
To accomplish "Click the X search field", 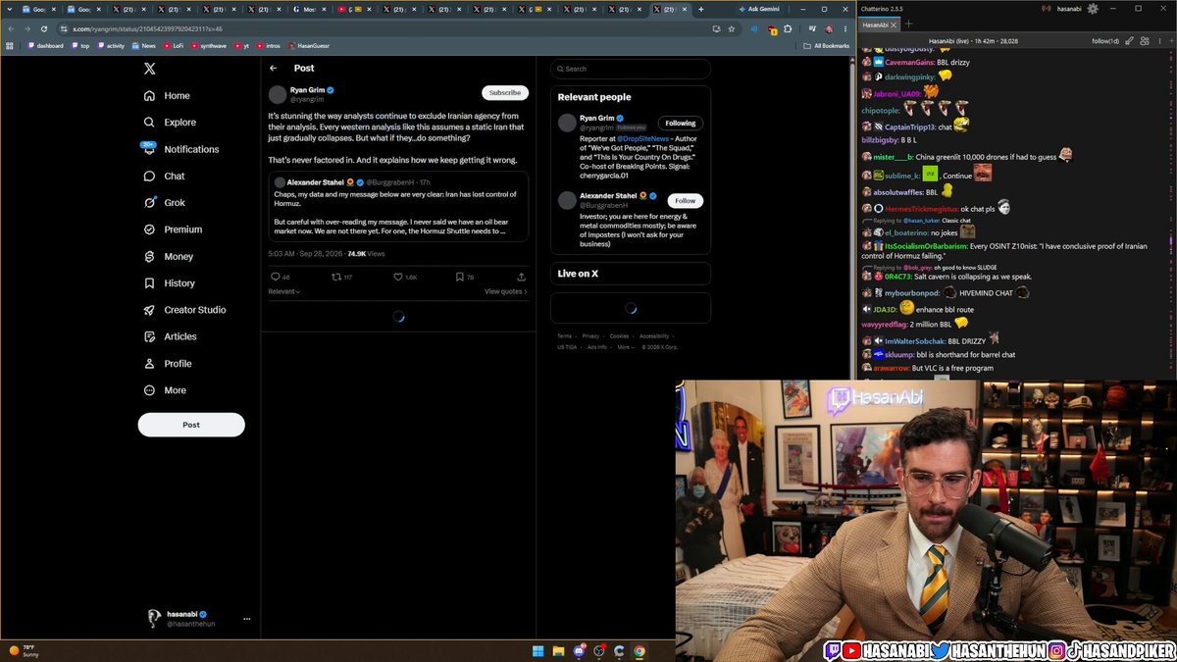I will pyautogui.click(x=631, y=69).
